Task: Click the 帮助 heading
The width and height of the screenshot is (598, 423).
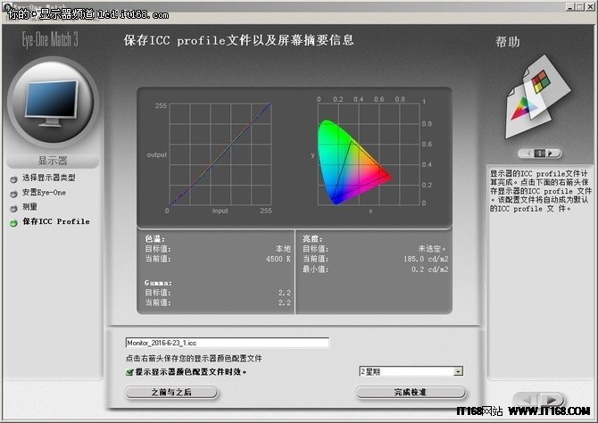Action: click(508, 42)
